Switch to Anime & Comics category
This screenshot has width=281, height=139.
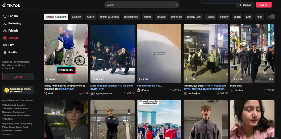(109, 17)
